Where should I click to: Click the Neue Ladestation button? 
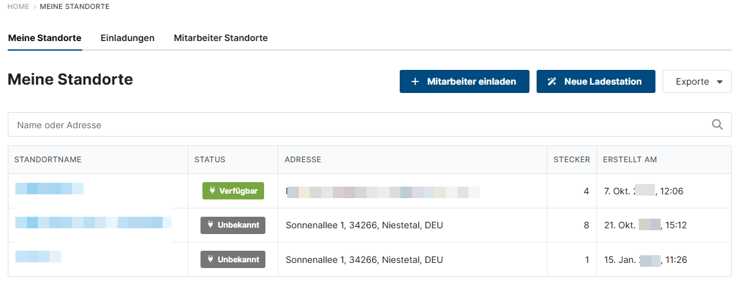(x=596, y=82)
